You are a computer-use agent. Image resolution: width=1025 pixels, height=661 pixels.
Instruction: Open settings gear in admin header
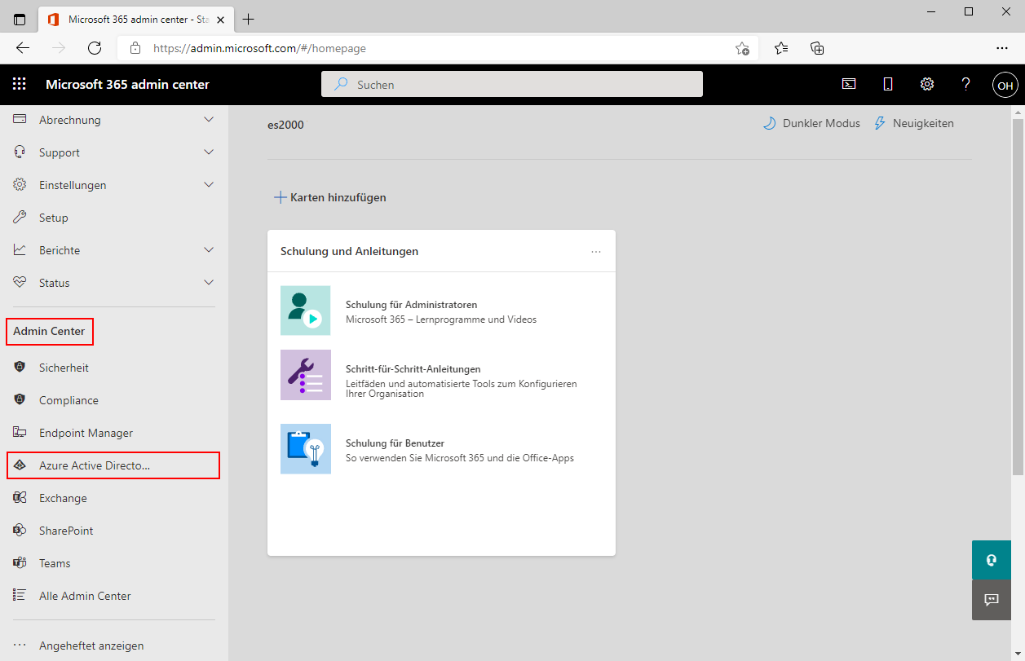[x=927, y=84]
